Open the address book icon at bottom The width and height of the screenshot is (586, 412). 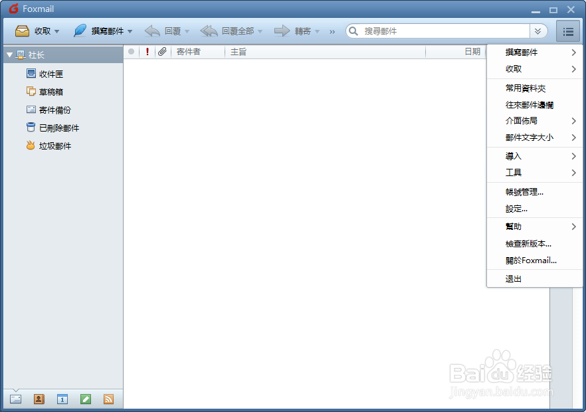point(39,399)
